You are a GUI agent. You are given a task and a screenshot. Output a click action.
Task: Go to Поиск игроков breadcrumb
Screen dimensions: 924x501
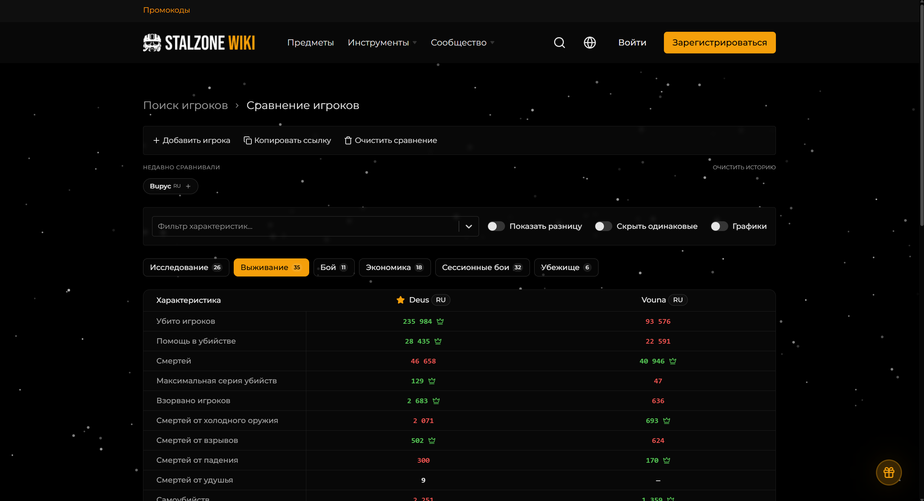click(x=185, y=105)
